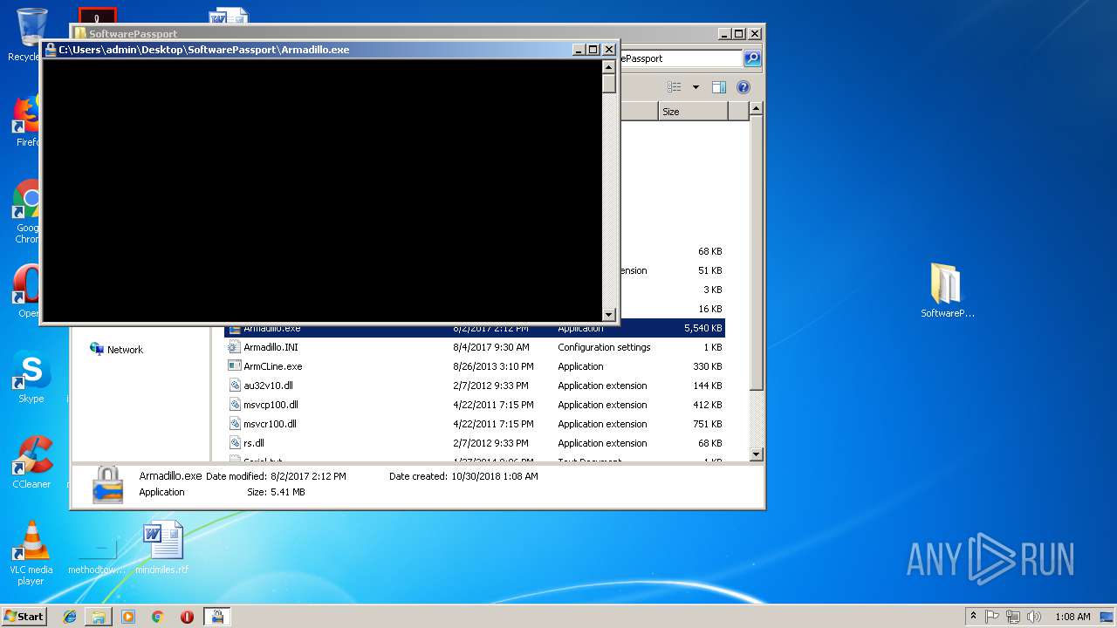
Task: Click Armadillo padlock icon in details pane
Action: tap(108, 484)
